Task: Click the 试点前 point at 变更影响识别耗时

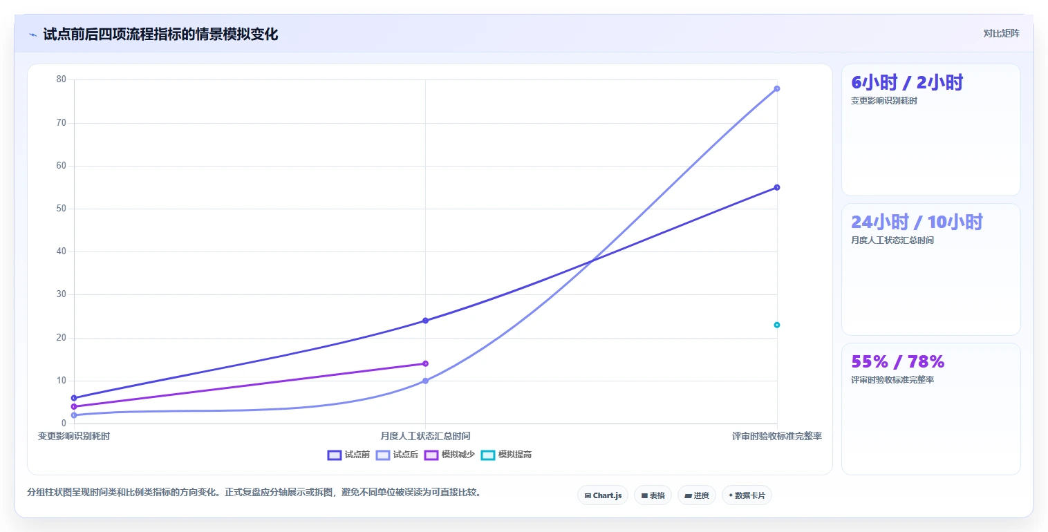Action: tap(74, 398)
